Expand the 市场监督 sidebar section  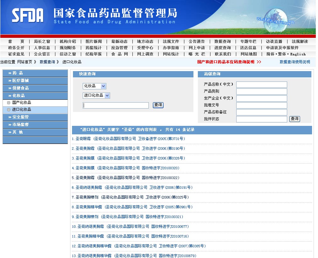click(35, 125)
